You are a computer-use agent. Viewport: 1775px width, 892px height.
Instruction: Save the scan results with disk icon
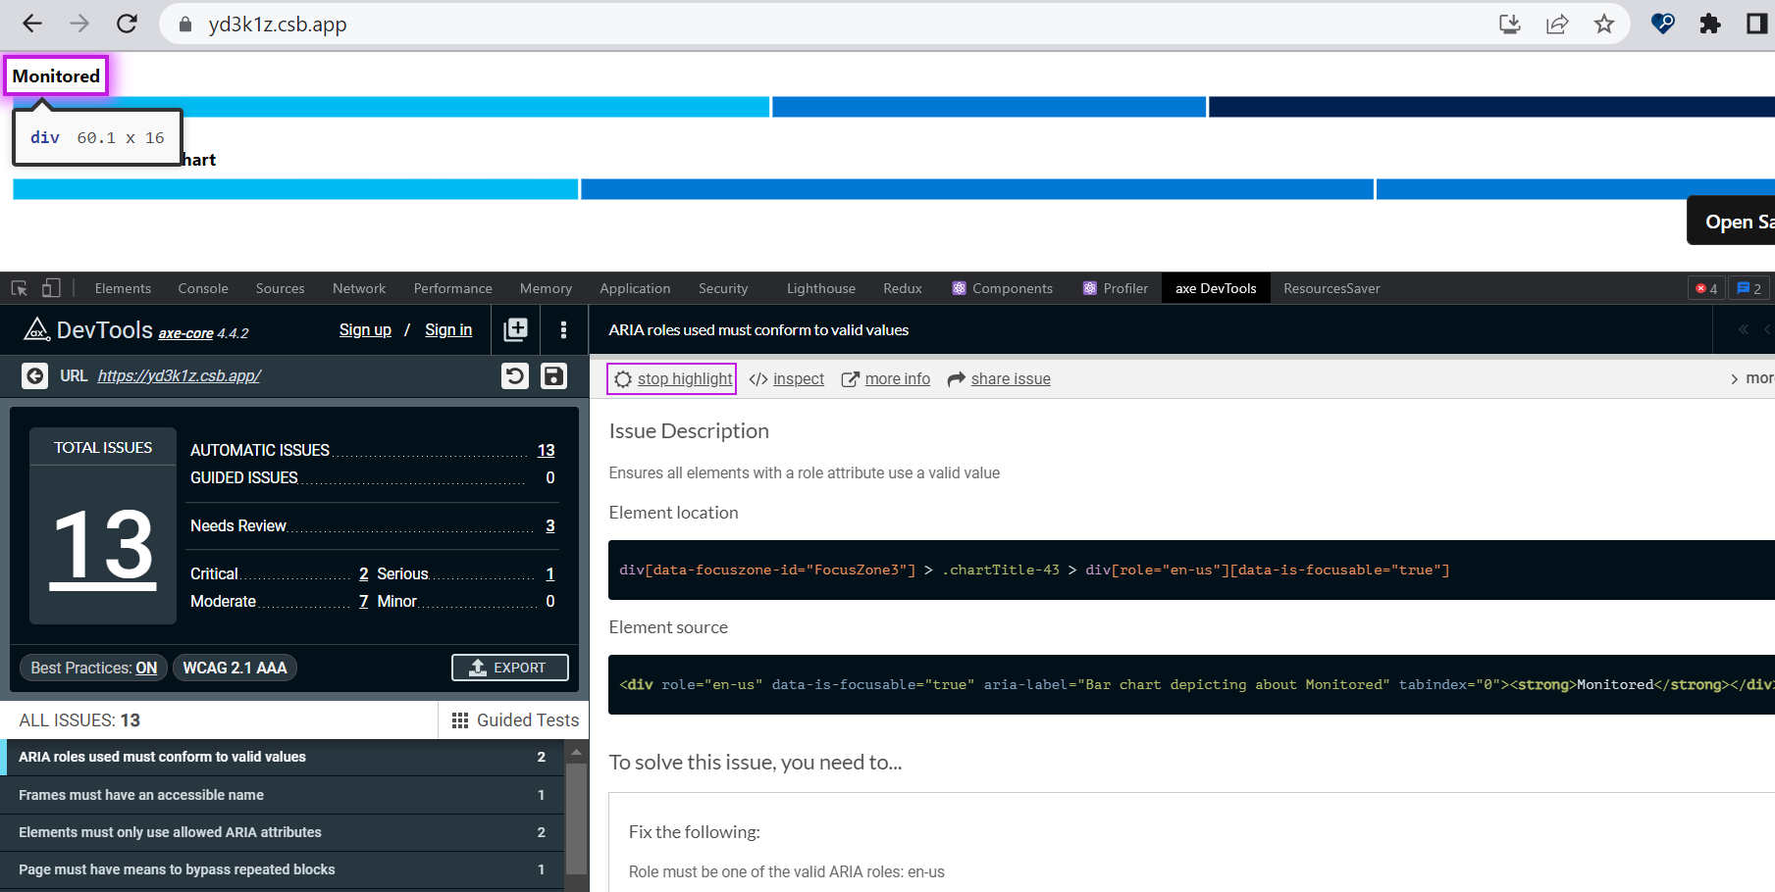(554, 376)
